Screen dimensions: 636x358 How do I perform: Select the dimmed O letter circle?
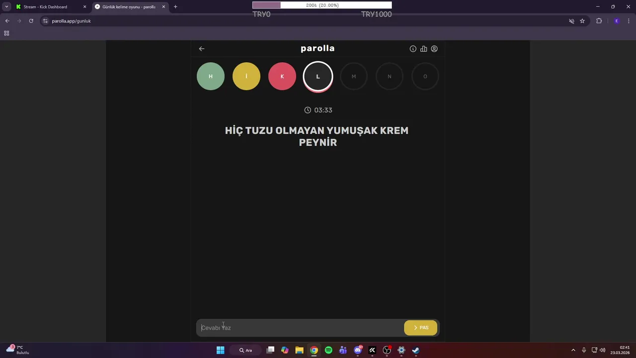(425, 76)
